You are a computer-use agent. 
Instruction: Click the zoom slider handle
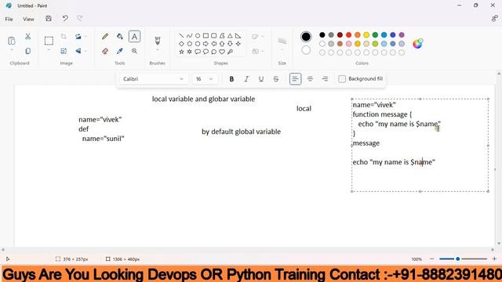click(458, 259)
